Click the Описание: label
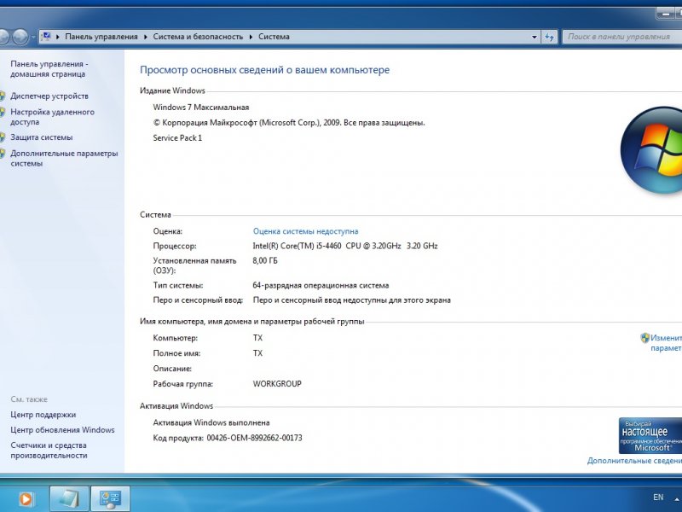 172,369
